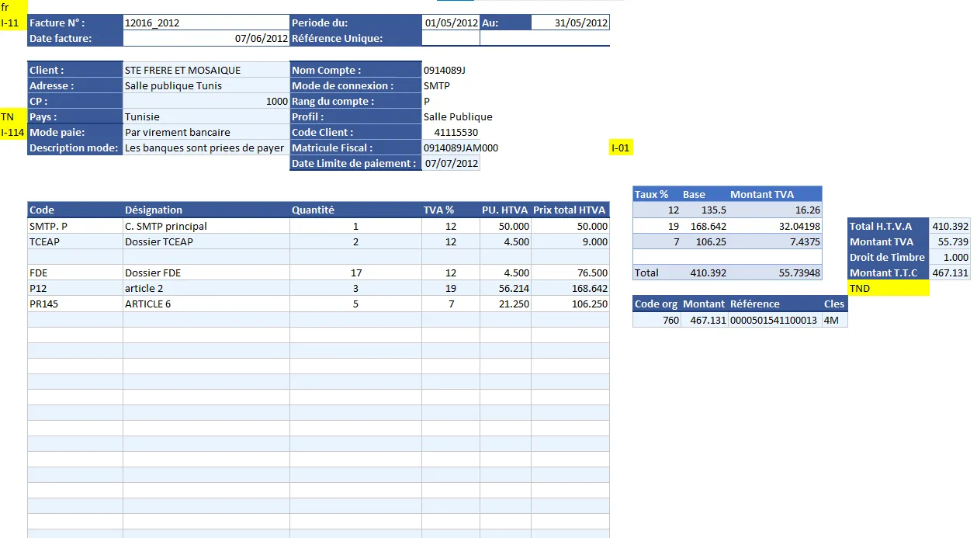Click the reference number 0000501541100013

coord(774,320)
